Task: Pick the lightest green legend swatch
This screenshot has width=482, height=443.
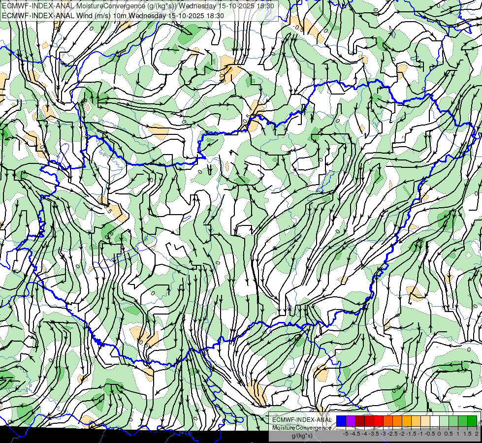Action: click(444, 421)
